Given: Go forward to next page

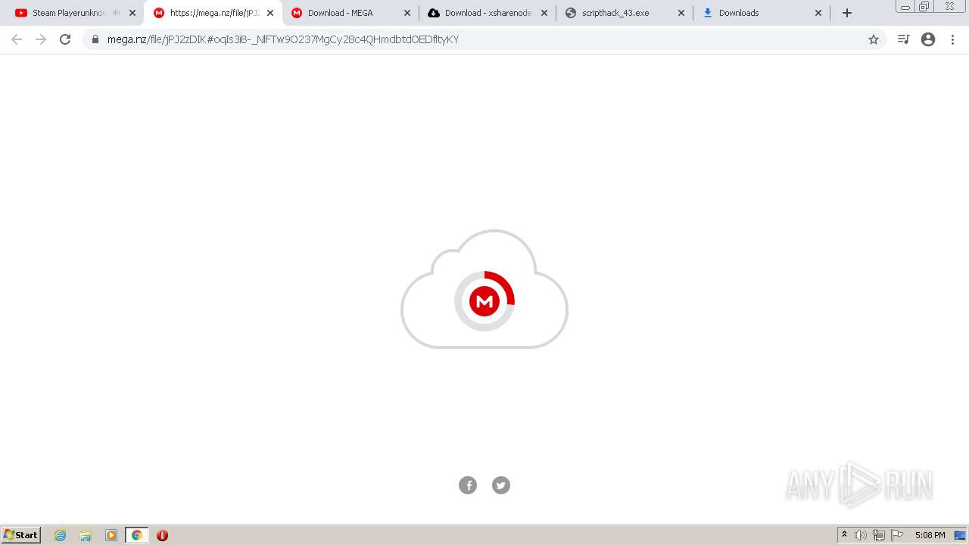Looking at the screenshot, I should click(41, 39).
